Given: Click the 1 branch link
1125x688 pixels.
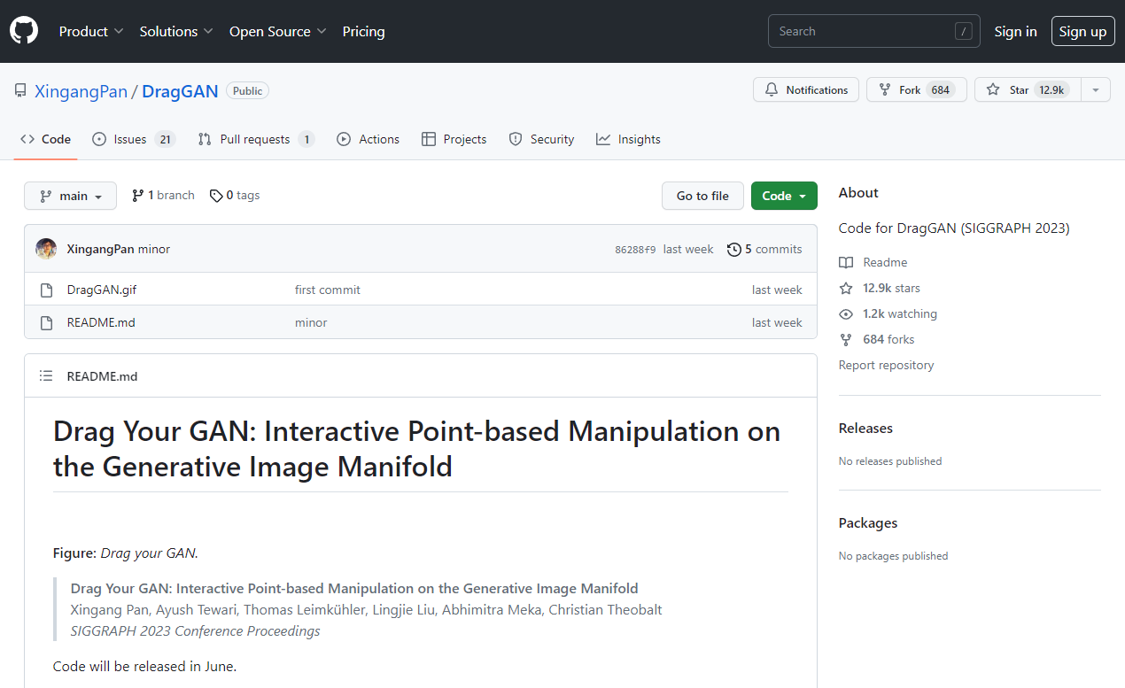Looking at the screenshot, I should (163, 196).
